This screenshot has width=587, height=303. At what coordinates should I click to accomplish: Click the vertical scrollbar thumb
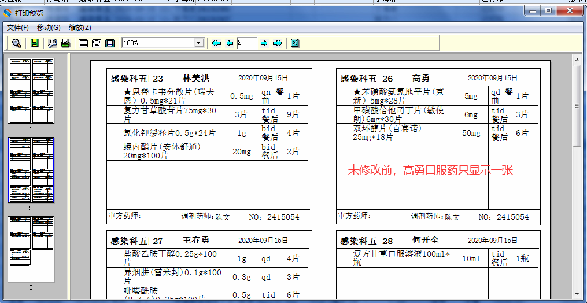(577, 106)
